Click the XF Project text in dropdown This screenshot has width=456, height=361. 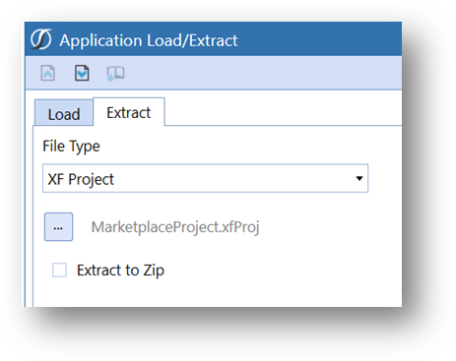coord(81,179)
